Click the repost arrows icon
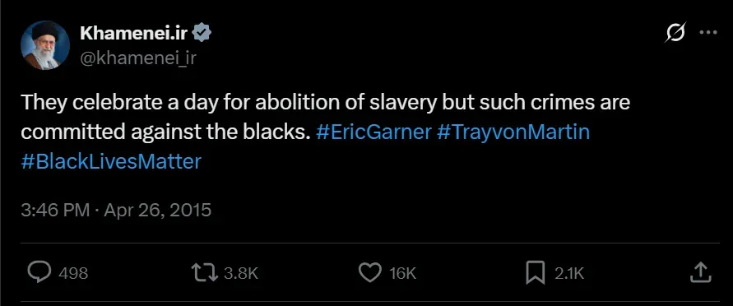Screen dimensions: 733x306 205,273
